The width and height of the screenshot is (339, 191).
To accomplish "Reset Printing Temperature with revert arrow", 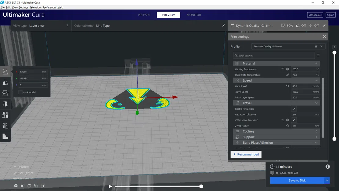I will point(283,69).
